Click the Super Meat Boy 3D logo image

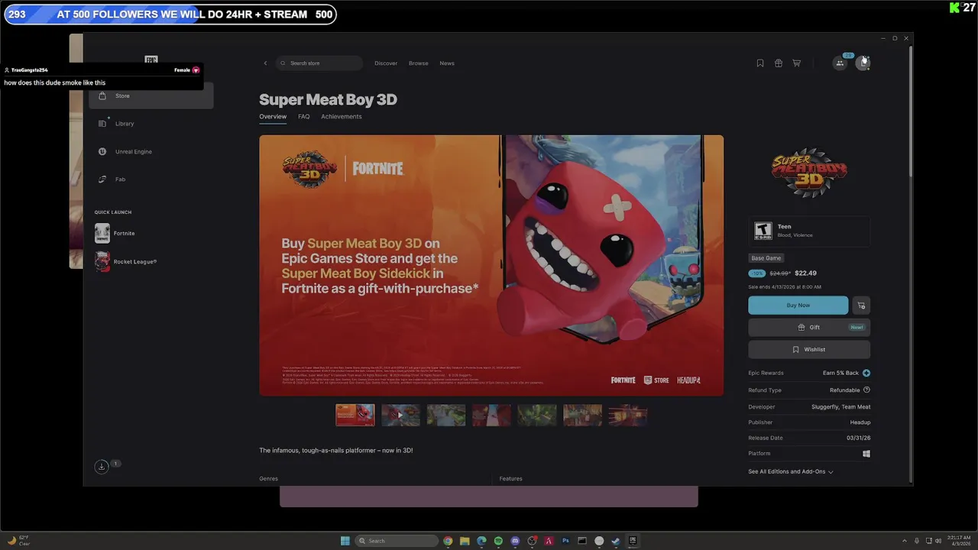click(x=809, y=173)
